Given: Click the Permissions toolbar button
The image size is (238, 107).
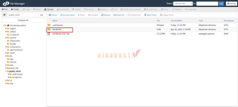Looking at the screenshot, I should [151, 9].
